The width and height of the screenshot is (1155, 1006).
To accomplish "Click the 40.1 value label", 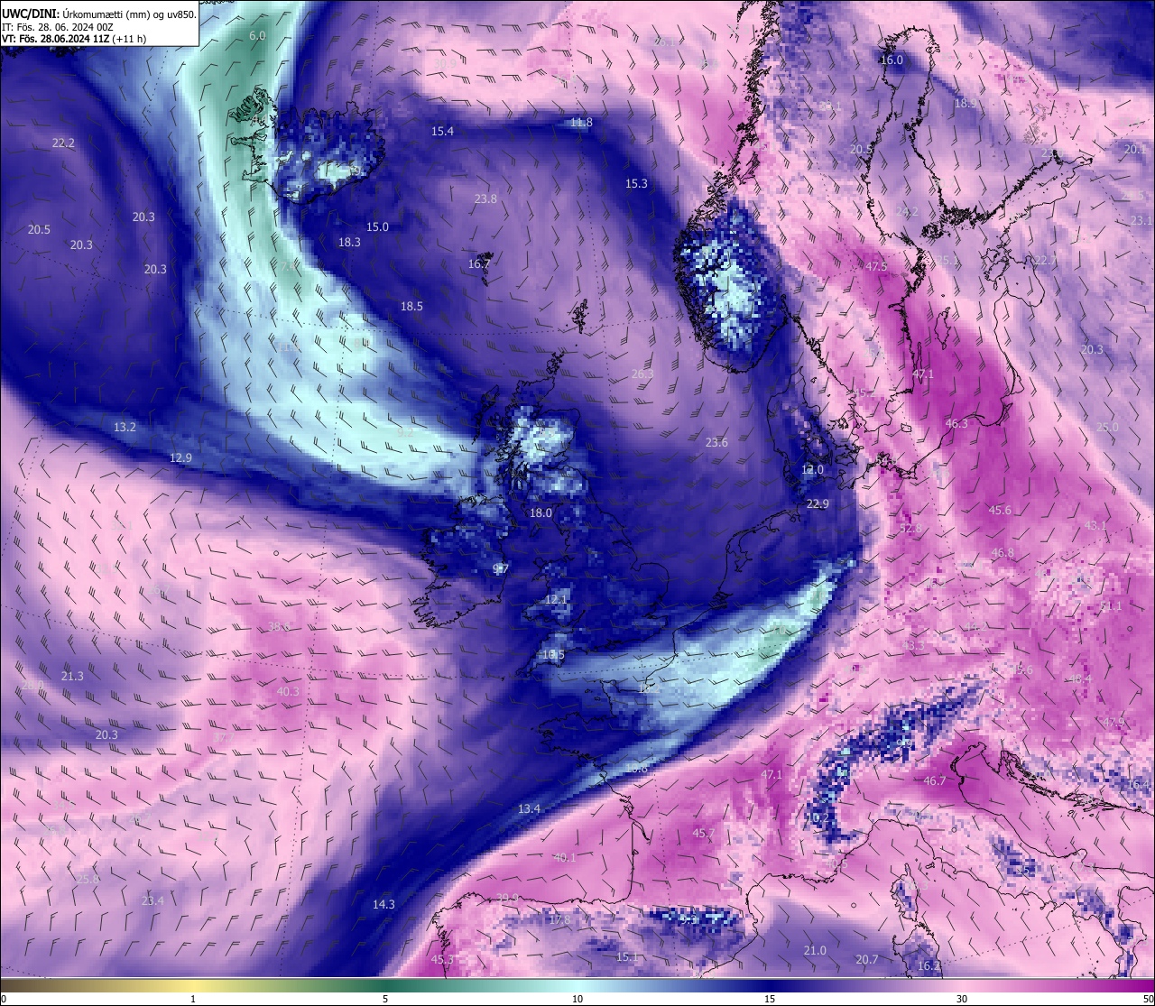I will 565,857.
